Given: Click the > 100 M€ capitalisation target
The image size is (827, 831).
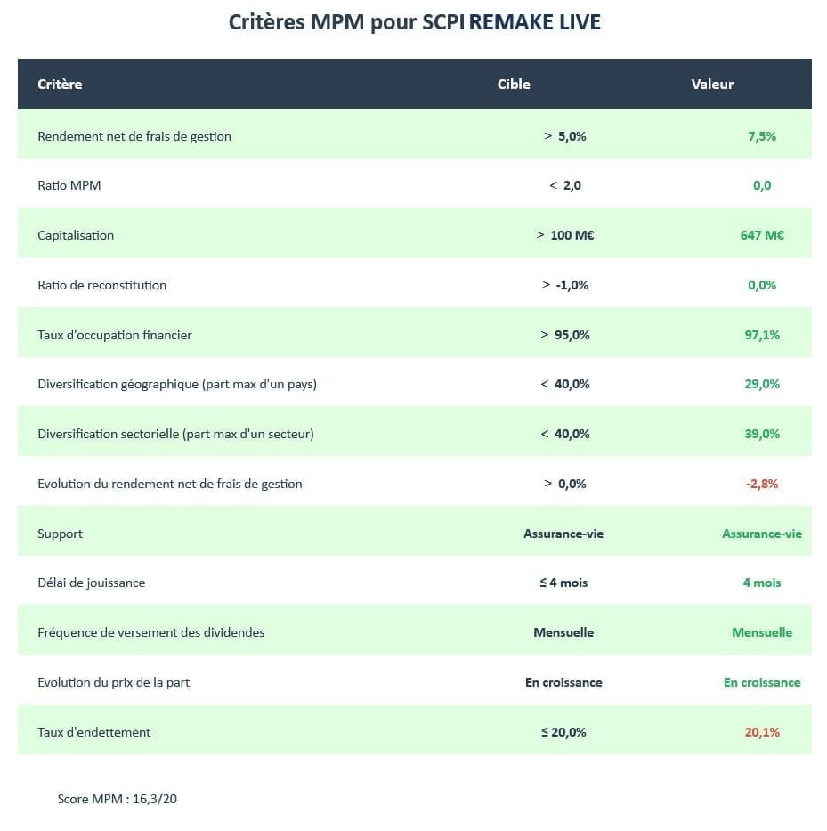Looking at the screenshot, I should tap(564, 235).
